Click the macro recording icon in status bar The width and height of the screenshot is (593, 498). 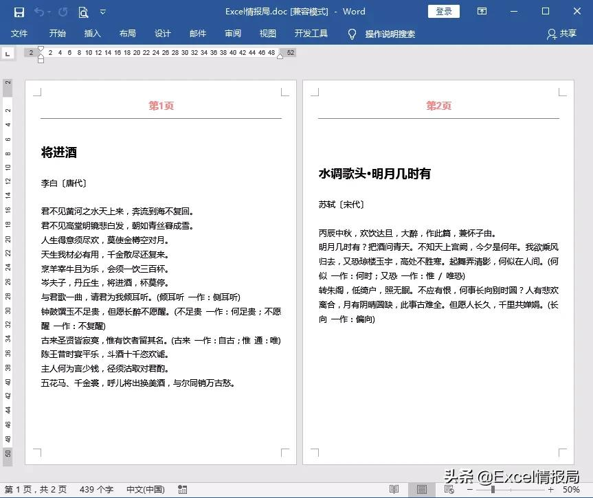[x=183, y=490]
